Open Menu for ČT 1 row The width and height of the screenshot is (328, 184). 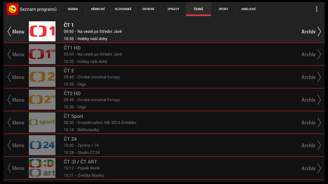tap(16, 32)
